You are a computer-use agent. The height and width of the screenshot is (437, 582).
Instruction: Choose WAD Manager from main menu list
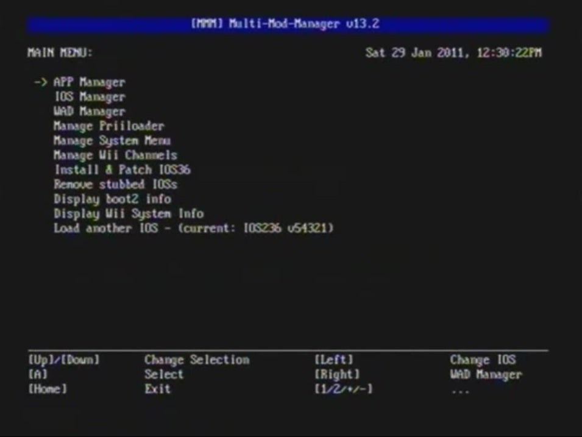90,112
